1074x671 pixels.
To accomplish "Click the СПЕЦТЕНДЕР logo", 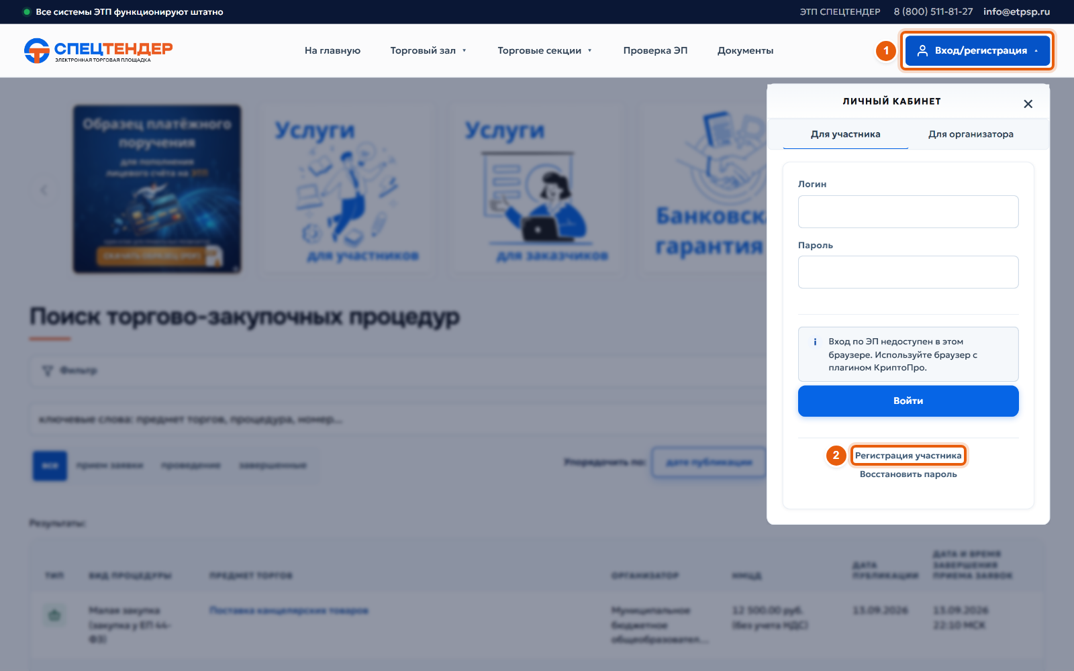I will [98, 50].
